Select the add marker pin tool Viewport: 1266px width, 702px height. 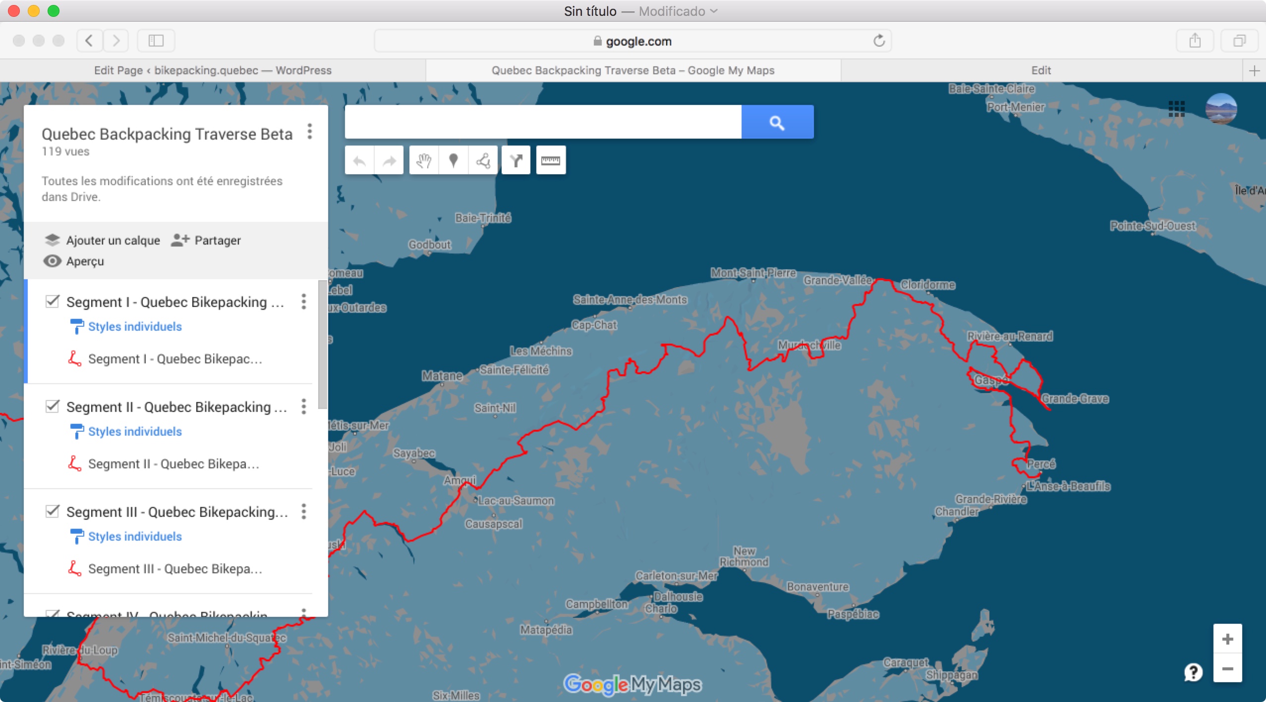pyautogui.click(x=453, y=160)
